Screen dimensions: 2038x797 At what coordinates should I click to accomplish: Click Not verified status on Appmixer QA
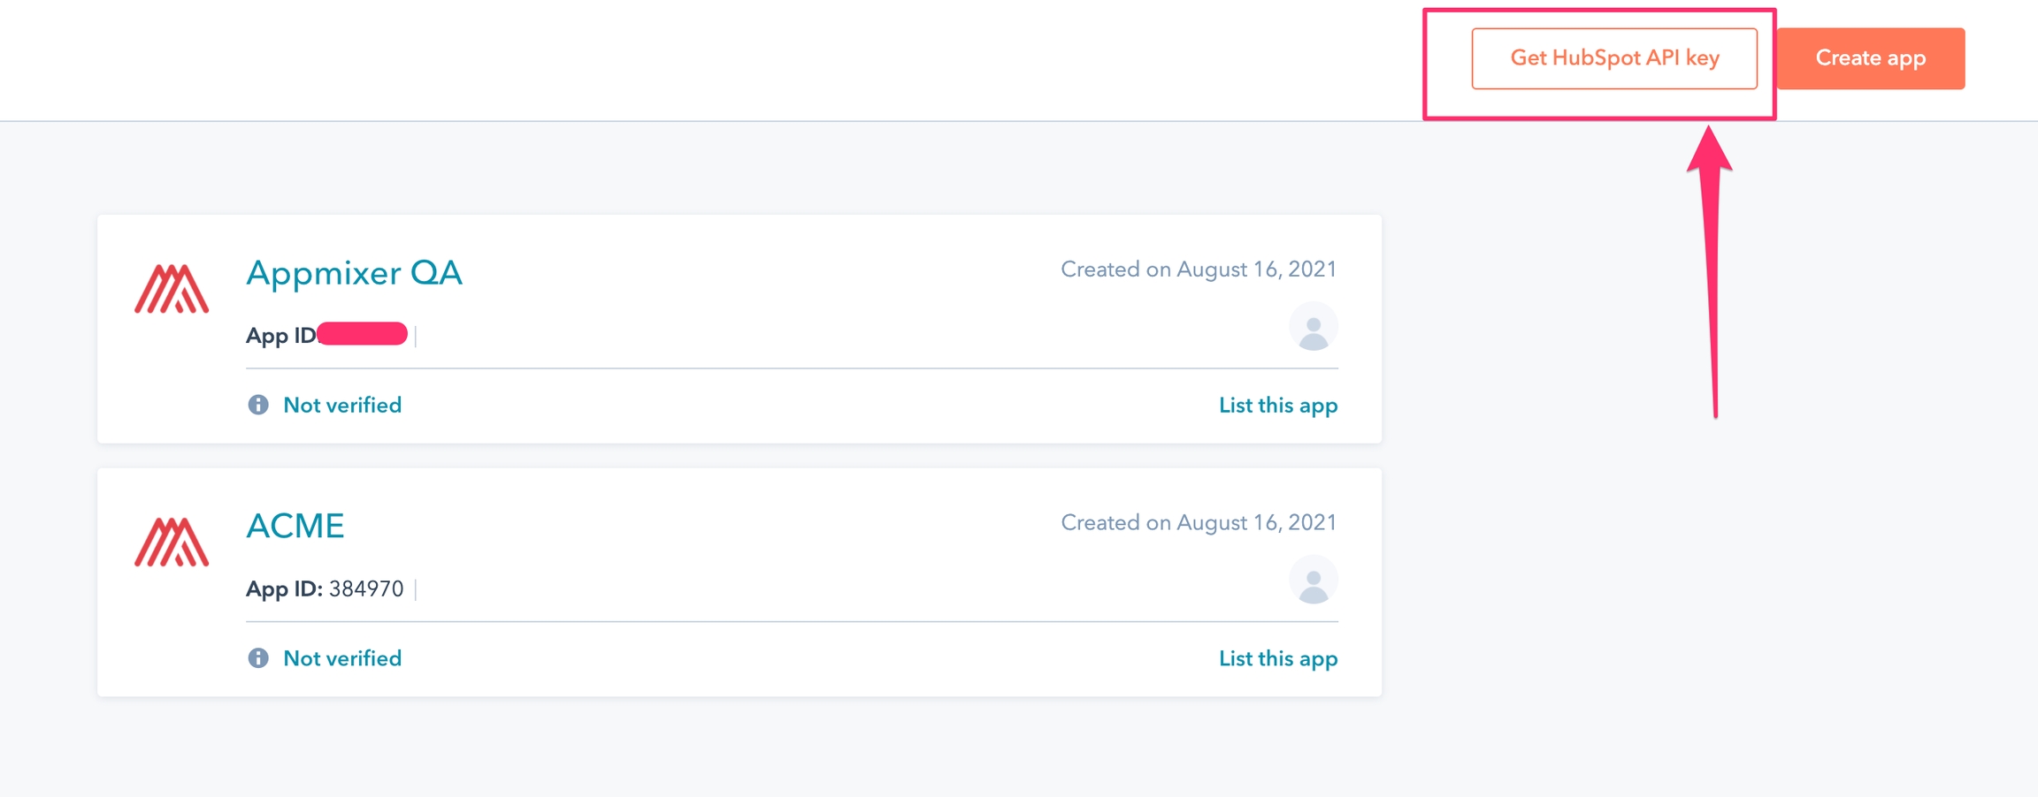(x=342, y=406)
